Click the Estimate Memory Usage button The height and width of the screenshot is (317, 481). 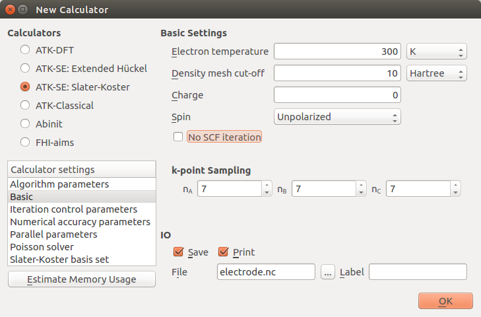pos(82,279)
